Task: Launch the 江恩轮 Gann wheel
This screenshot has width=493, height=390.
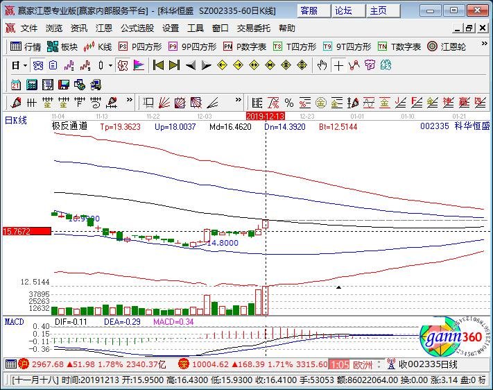Action: 447,47
